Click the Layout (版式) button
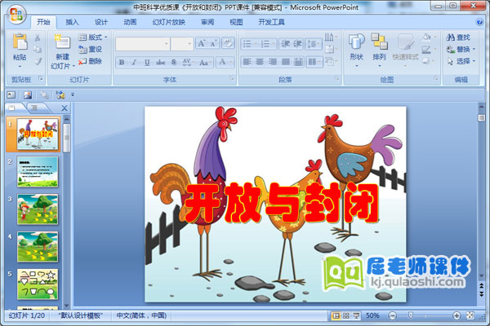Viewport: 490px width, 326px height. pyautogui.click(x=93, y=37)
